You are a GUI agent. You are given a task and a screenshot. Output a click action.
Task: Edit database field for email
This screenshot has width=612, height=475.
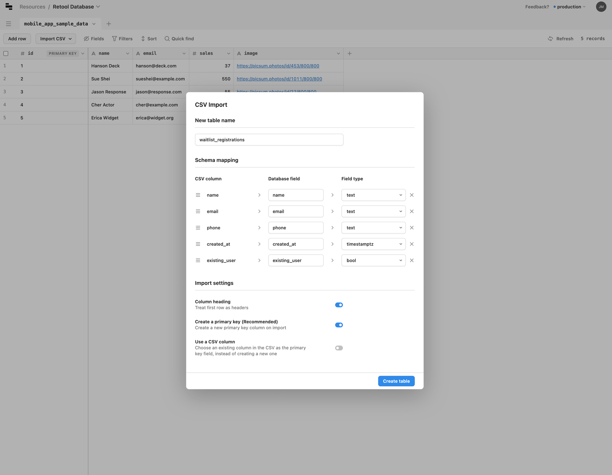point(296,211)
